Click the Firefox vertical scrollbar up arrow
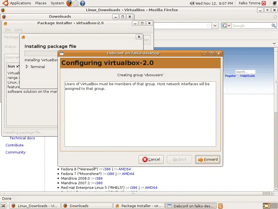Image resolution: width=278 pixels, height=209 pixels. coord(276,49)
